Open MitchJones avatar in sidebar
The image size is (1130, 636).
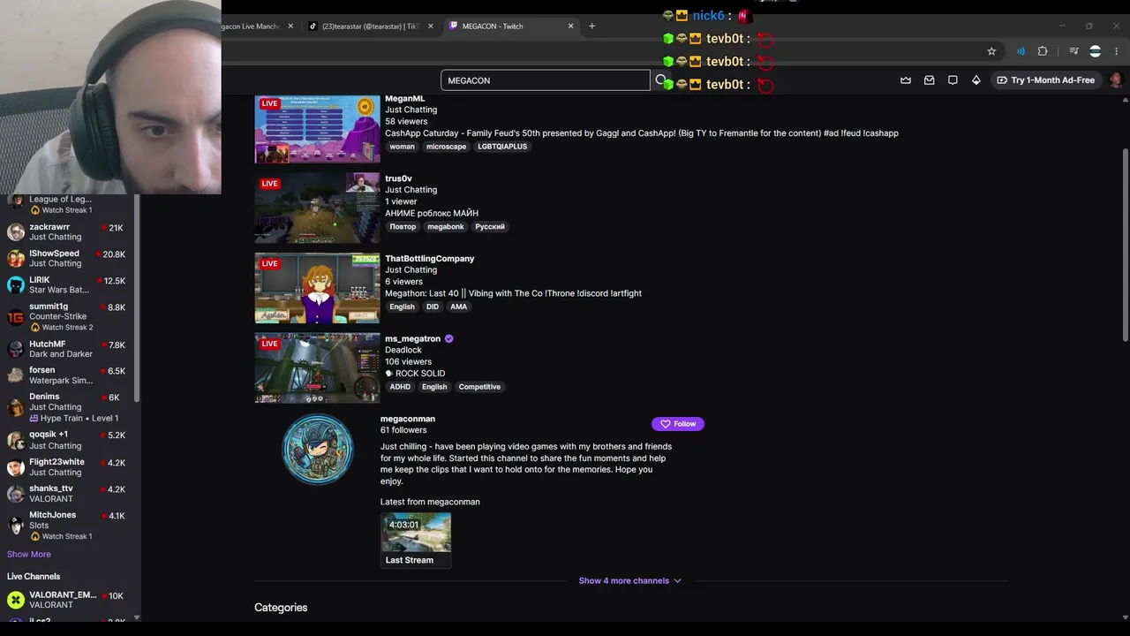[x=16, y=526]
